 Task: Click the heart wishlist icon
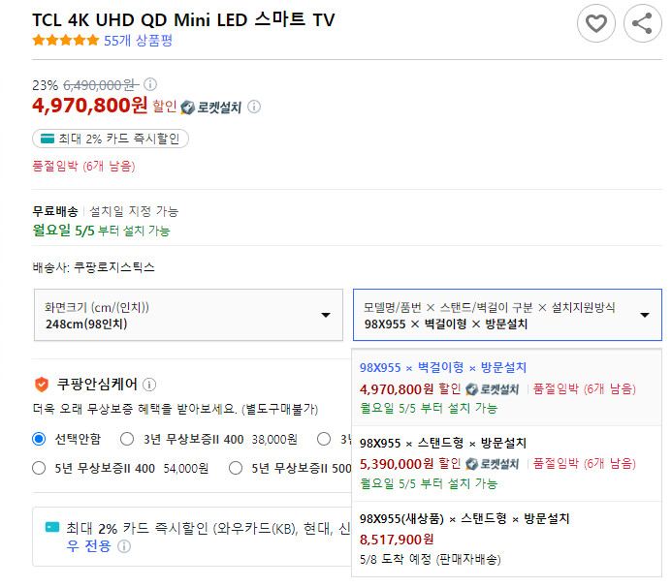[x=596, y=23]
